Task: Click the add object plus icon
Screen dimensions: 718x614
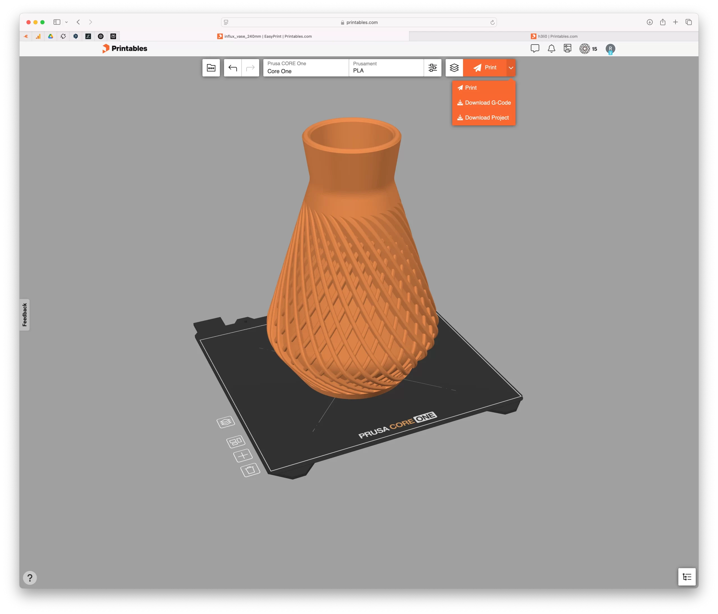Action: tap(243, 455)
